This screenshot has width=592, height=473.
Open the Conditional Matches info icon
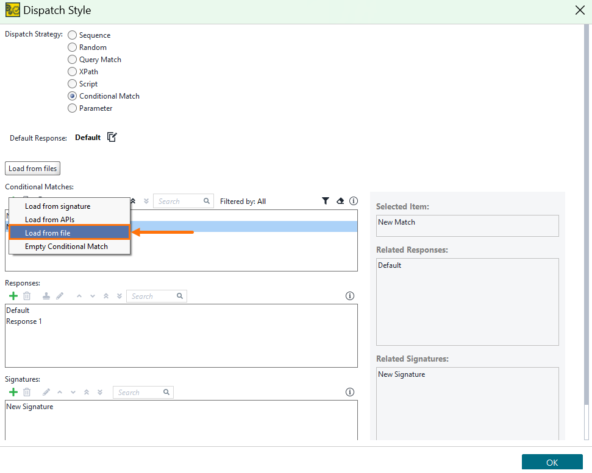coord(353,201)
